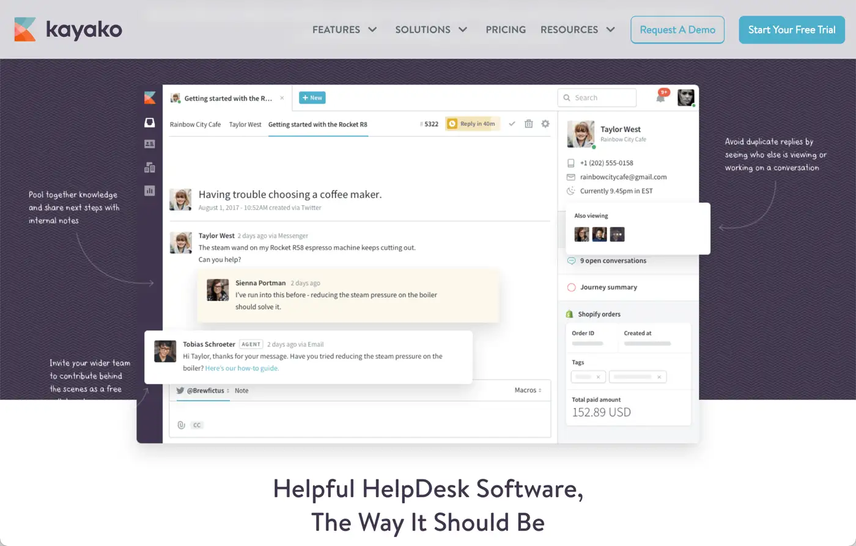Click Tobias Schroeter's avatar in the reply
This screenshot has height=546, width=856.
(x=165, y=351)
